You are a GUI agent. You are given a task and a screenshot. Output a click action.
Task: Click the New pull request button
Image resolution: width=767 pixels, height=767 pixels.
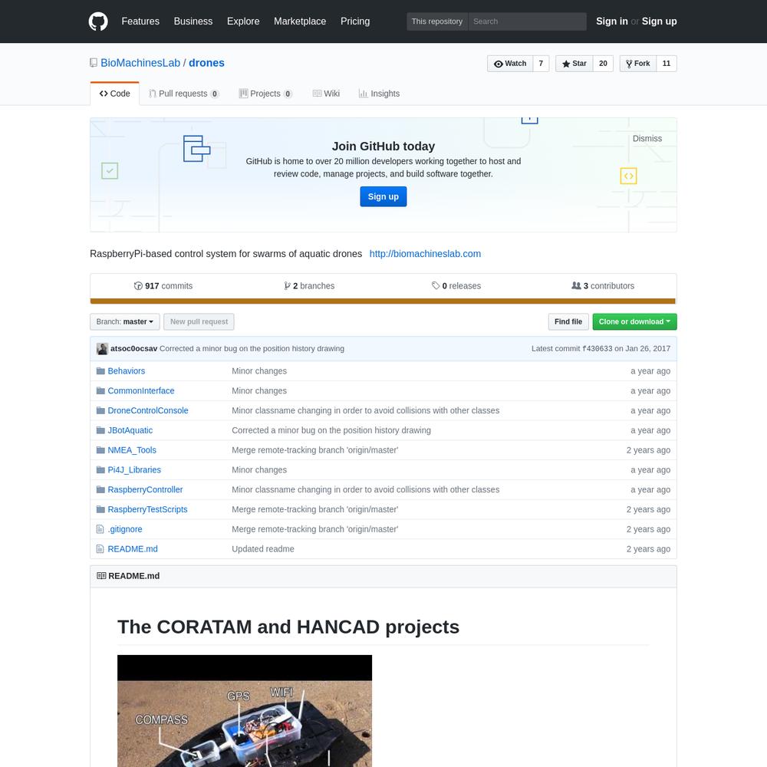pyautogui.click(x=199, y=322)
